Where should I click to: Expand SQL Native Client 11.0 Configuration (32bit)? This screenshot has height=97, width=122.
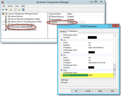coord(3,22)
